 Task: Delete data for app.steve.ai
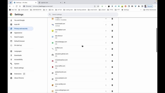pos(112,37)
